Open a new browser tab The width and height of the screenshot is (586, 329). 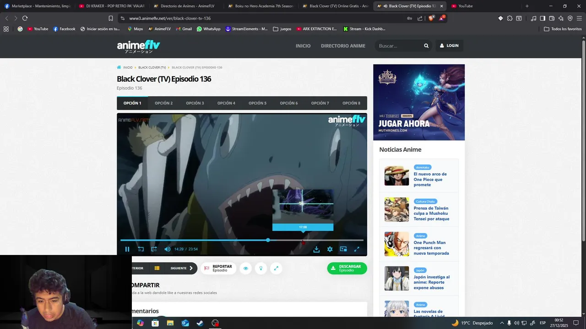tap(527, 6)
